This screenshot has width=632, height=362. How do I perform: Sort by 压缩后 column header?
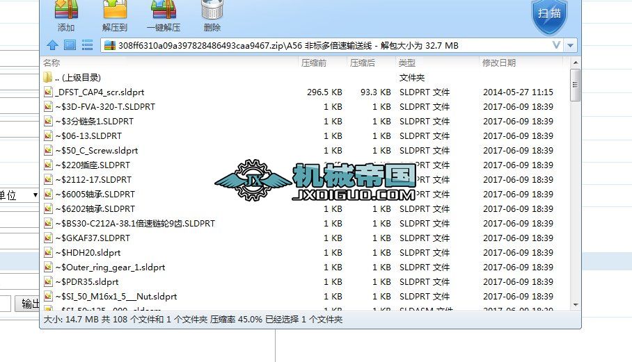pos(363,63)
